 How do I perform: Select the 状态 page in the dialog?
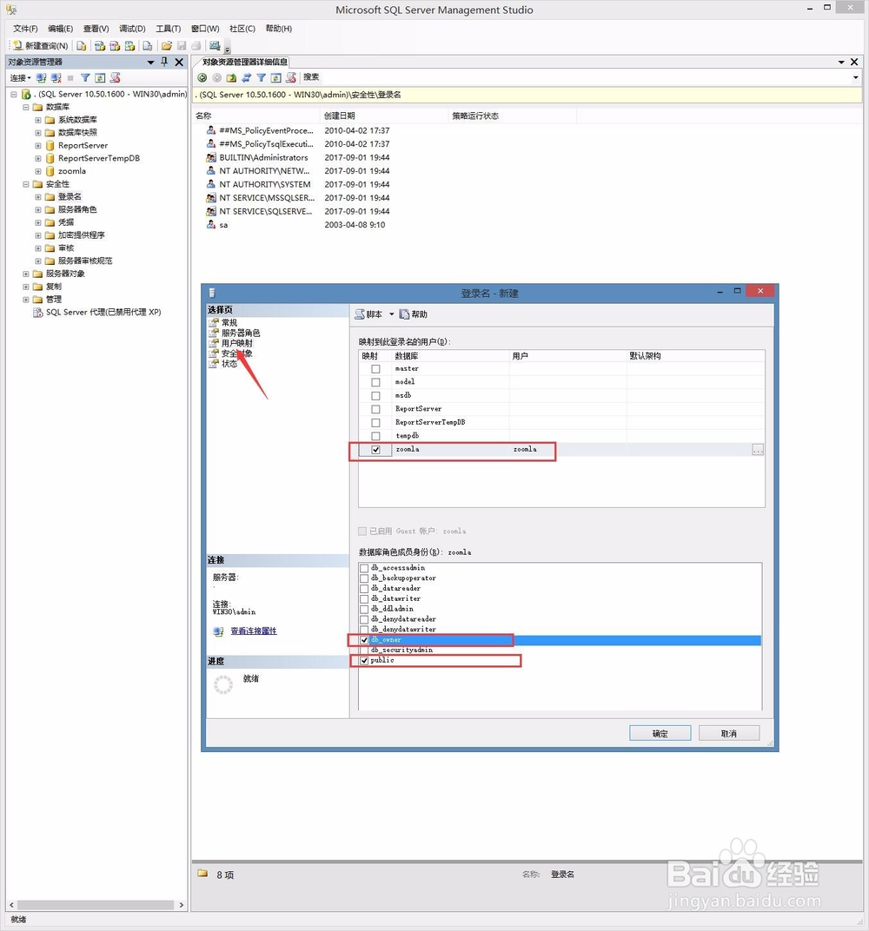(229, 364)
